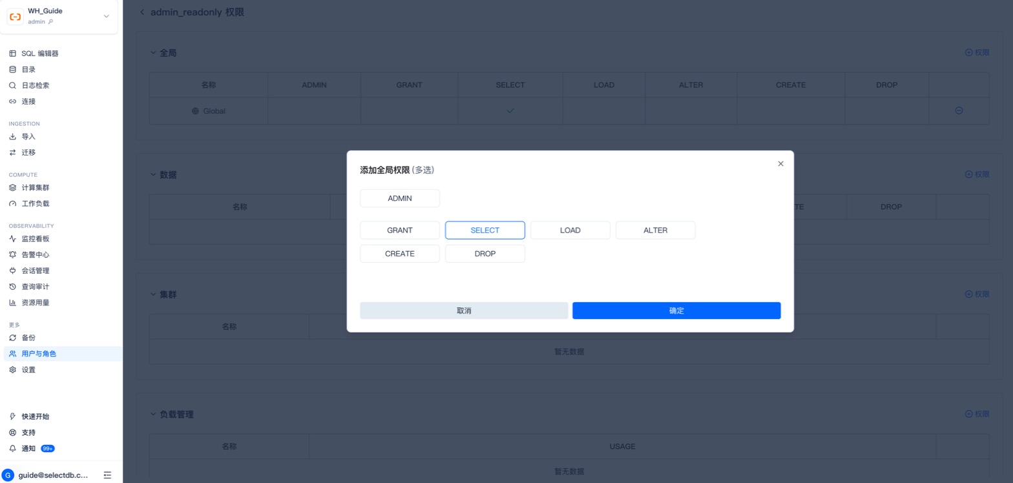1013x483 pixels.
Task: Close the 添加全局权限 dialog
Action: pos(780,164)
